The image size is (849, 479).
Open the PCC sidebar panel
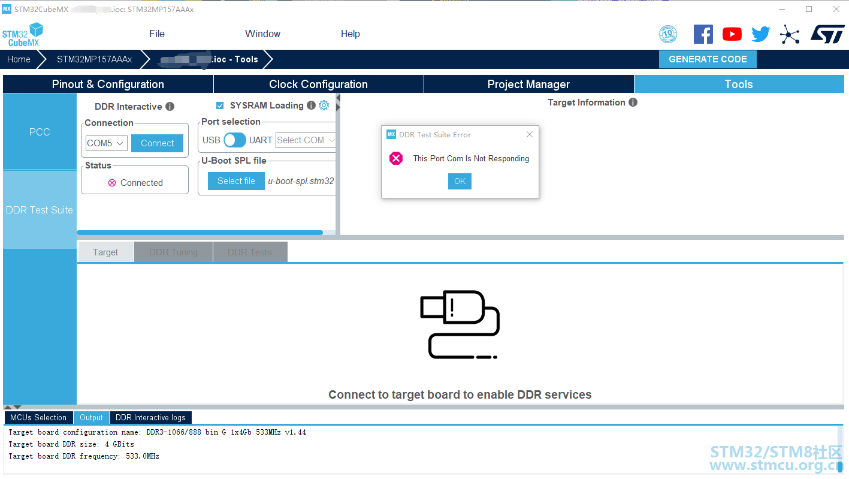[40, 132]
